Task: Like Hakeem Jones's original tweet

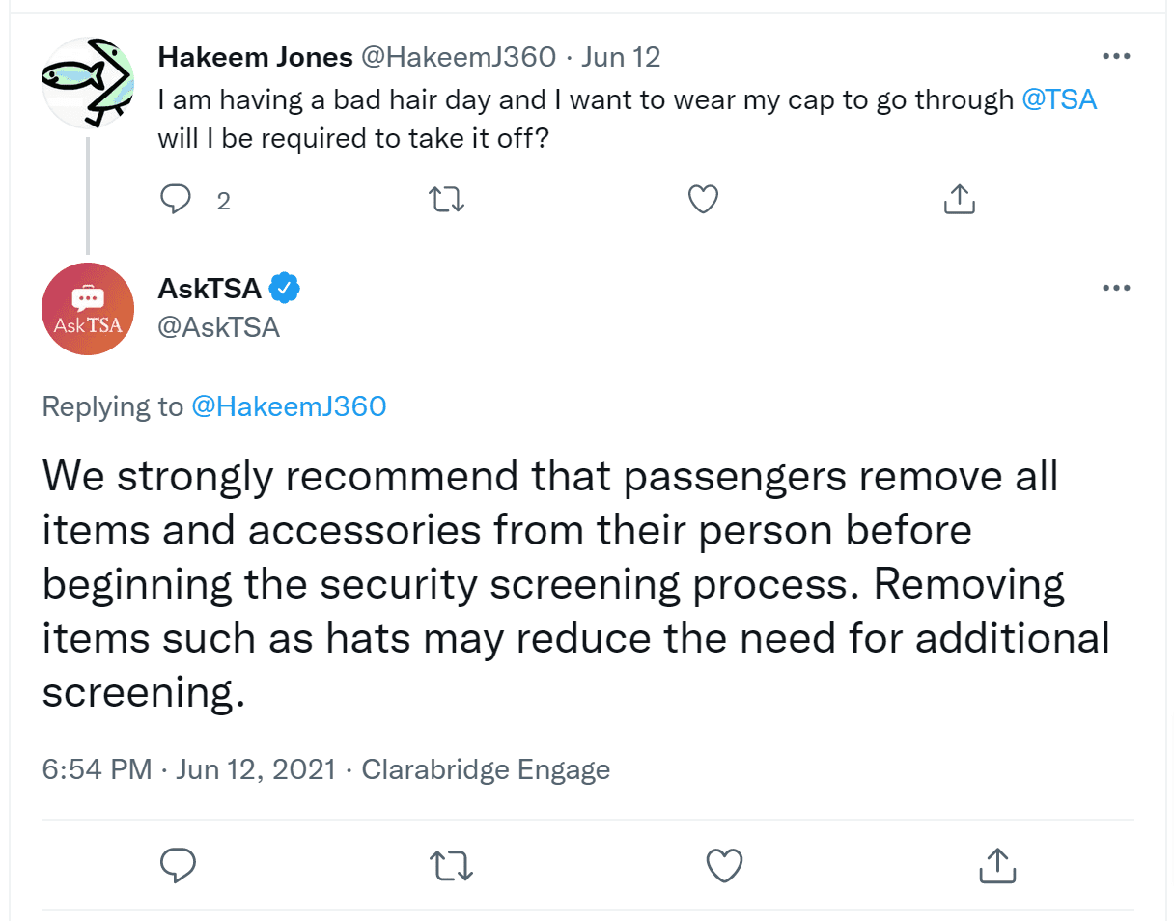Action: click(703, 200)
